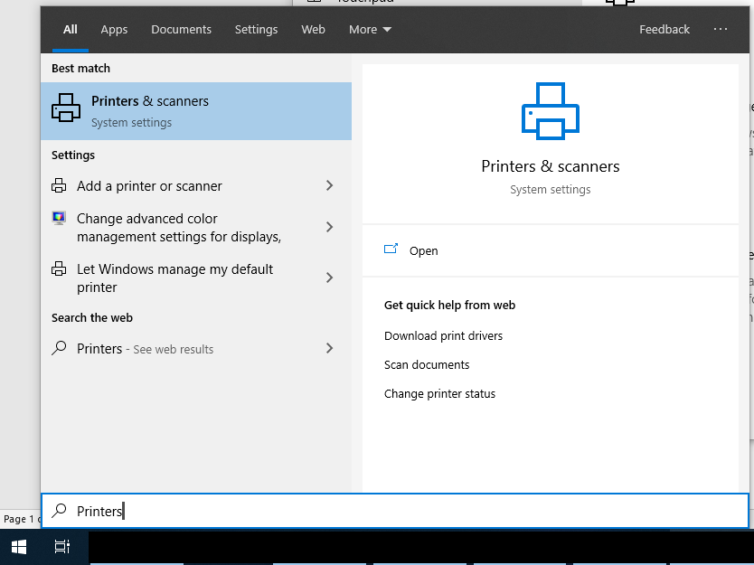Screen dimensions: 754x565
Task: Open Download print drivers help link
Action: click(x=443, y=335)
